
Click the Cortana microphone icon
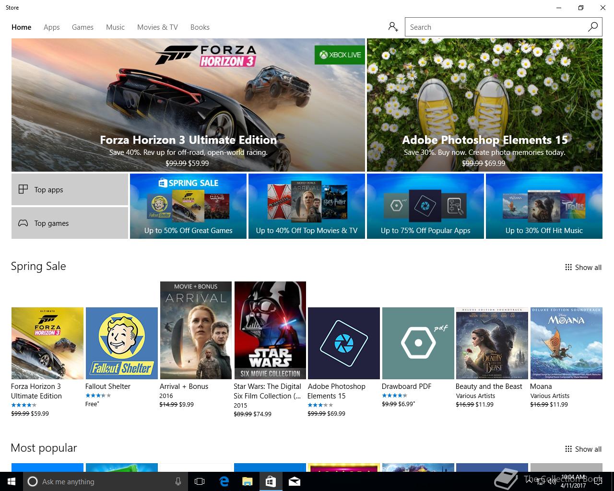coord(178,481)
